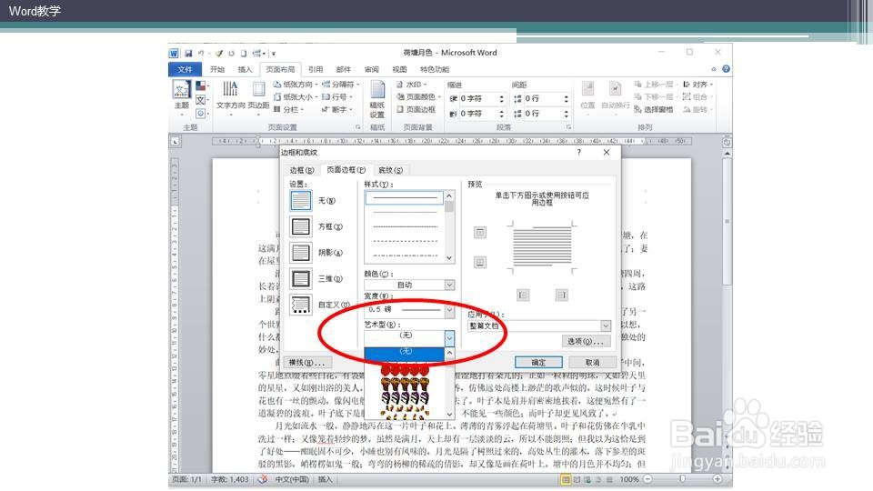873x491 pixels.
Task: Click the Orientation (纸张方向) command
Action: click(295, 85)
